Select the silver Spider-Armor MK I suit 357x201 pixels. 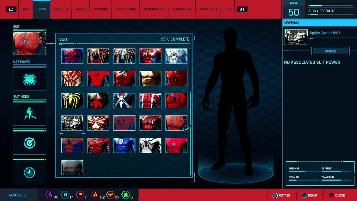point(72,123)
